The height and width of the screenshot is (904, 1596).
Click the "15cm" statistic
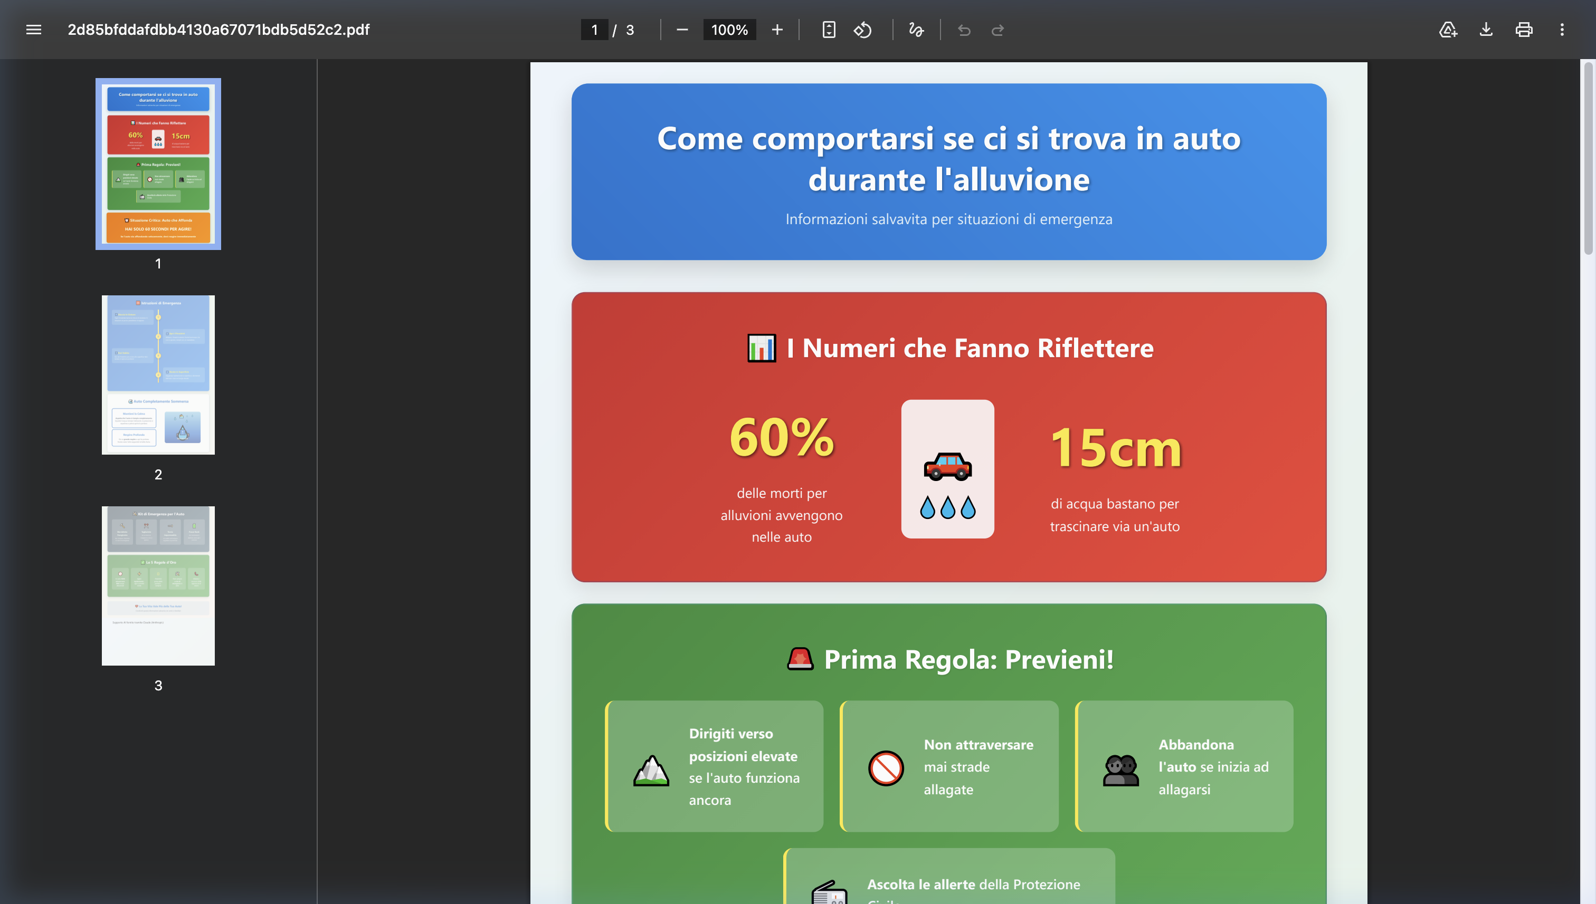tap(1115, 448)
